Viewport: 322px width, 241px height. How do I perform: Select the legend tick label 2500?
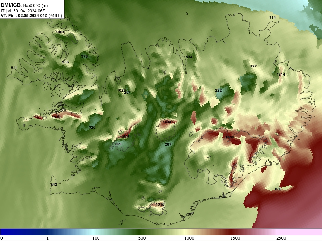tap(281, 238)
